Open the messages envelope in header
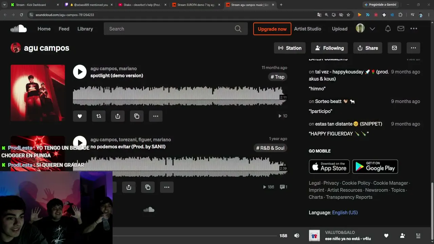The height and width of the screenshot is (244, 434). [401, 29]
